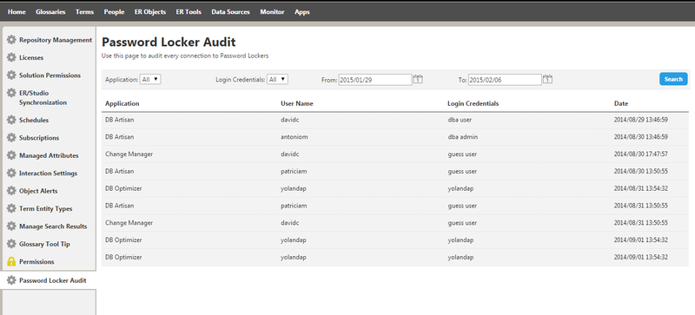The height and width of the screenshot is (315, 695).
Task: Click the Glossary Tool Tip gear icon
Action: click(11, 244)
